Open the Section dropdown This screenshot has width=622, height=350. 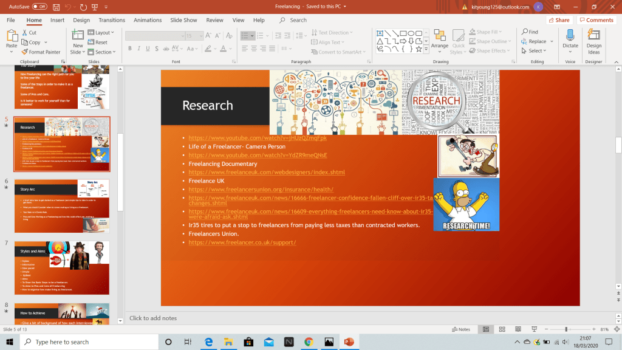coord(102,52)
